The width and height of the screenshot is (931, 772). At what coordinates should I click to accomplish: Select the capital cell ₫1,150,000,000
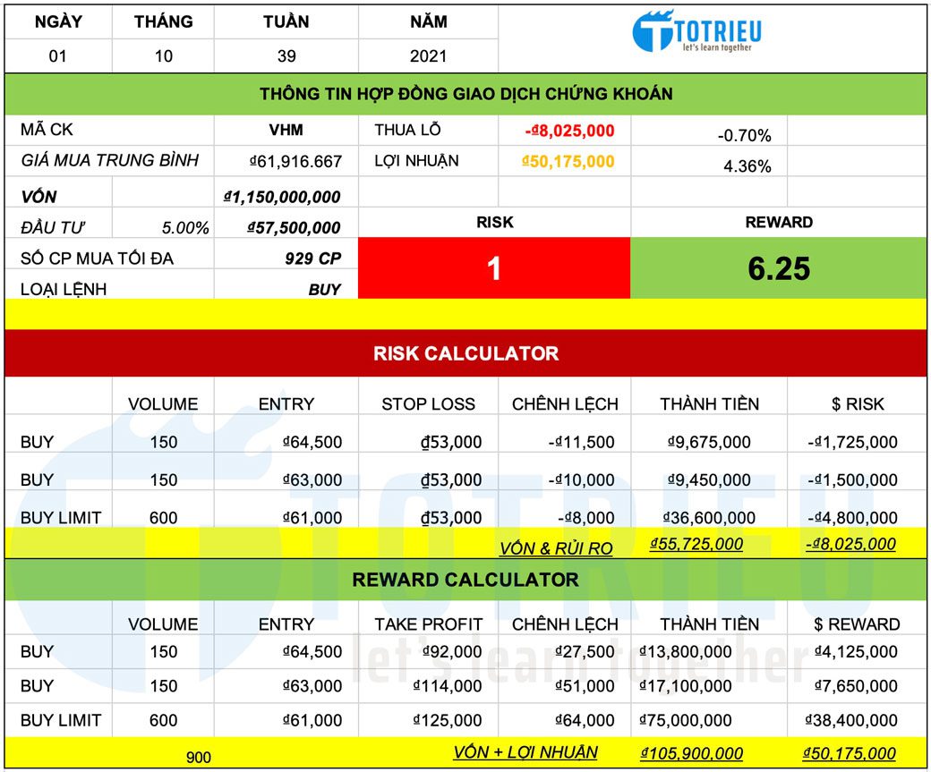(x=282, y=197)
